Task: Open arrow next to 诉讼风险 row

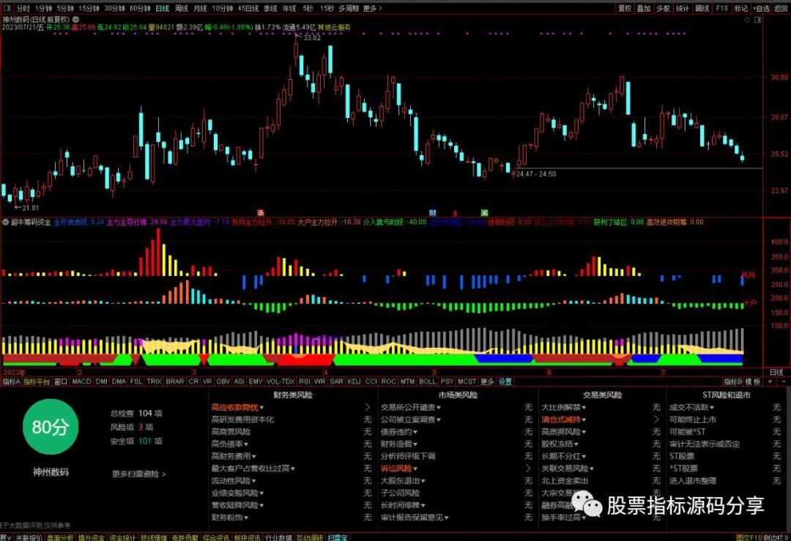Action: (x=528, y=469)
